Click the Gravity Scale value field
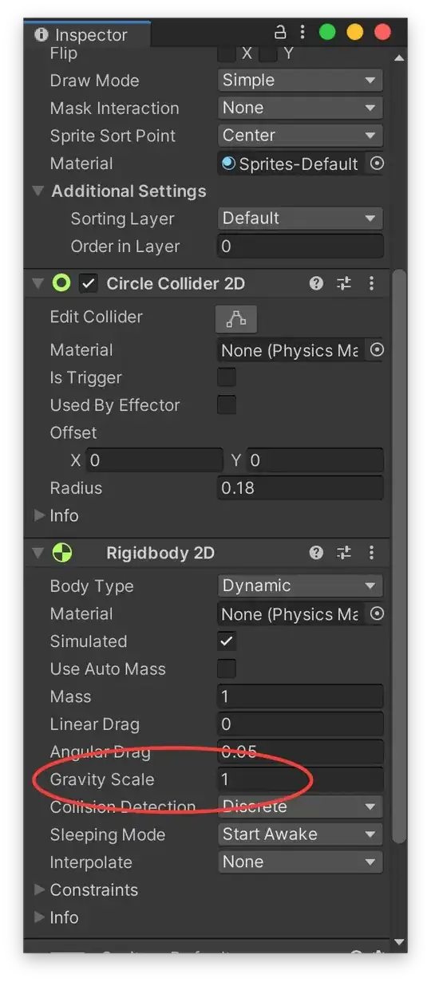Screen dimensions: 431x982 point(300,779)
